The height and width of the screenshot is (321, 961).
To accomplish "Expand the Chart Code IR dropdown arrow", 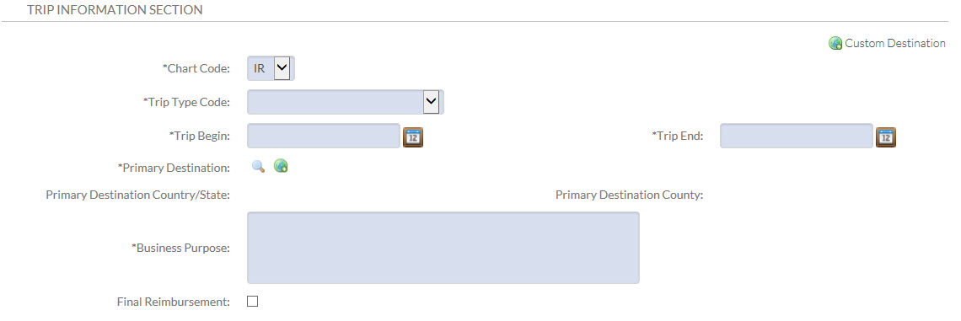I will pyautogui.click(x=282, y=68).
